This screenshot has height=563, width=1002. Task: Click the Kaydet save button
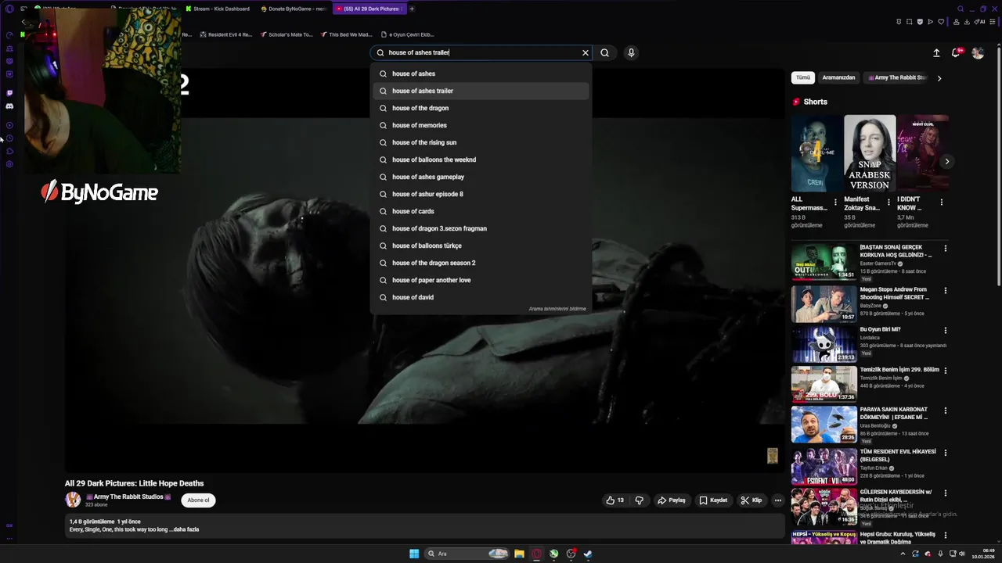tap(713, 500)
